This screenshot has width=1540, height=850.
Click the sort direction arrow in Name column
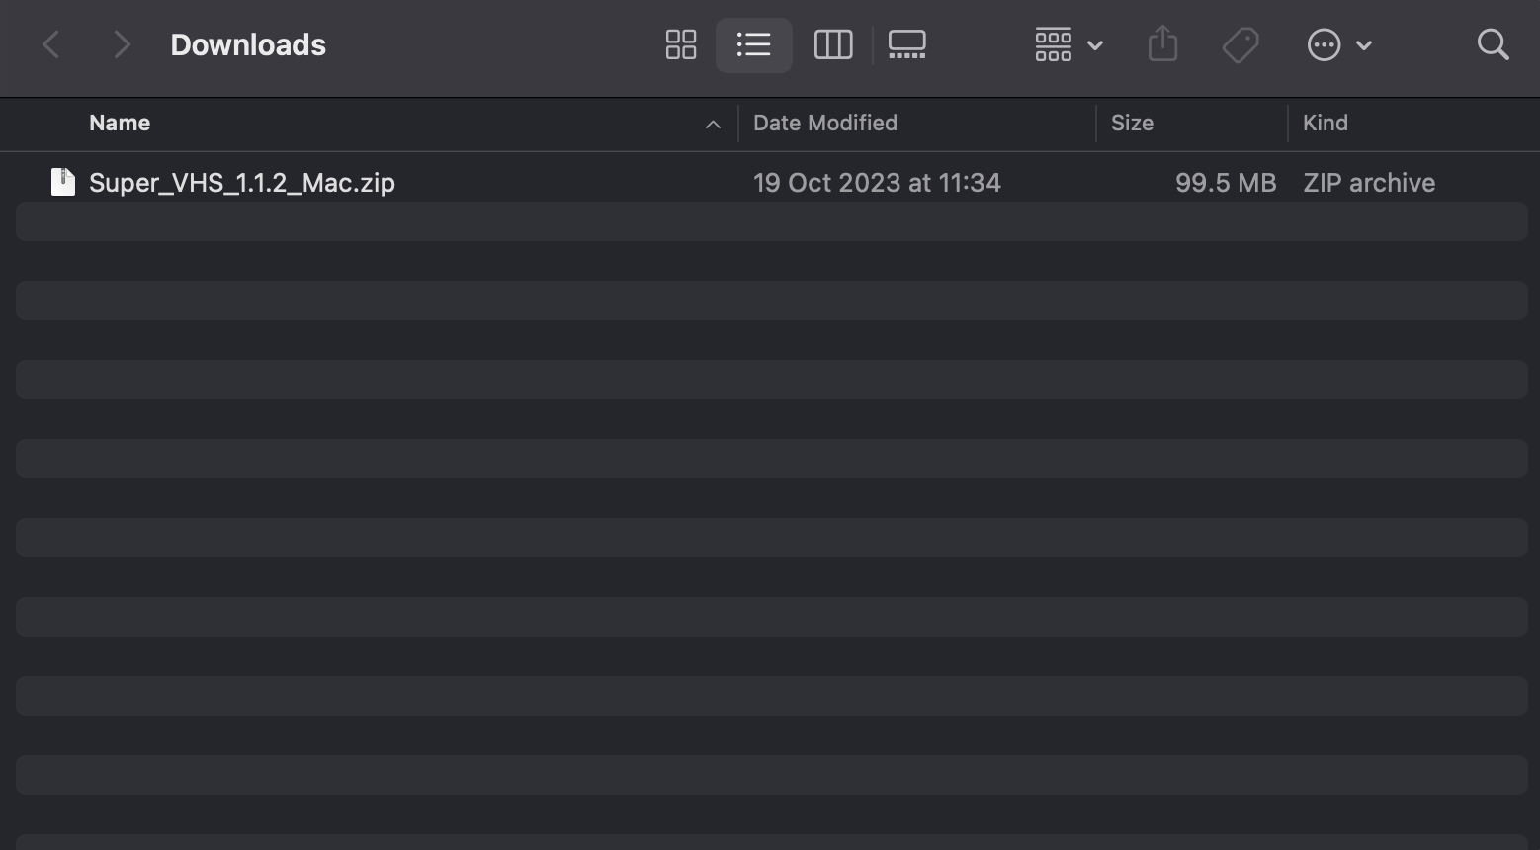coord(712,124)
